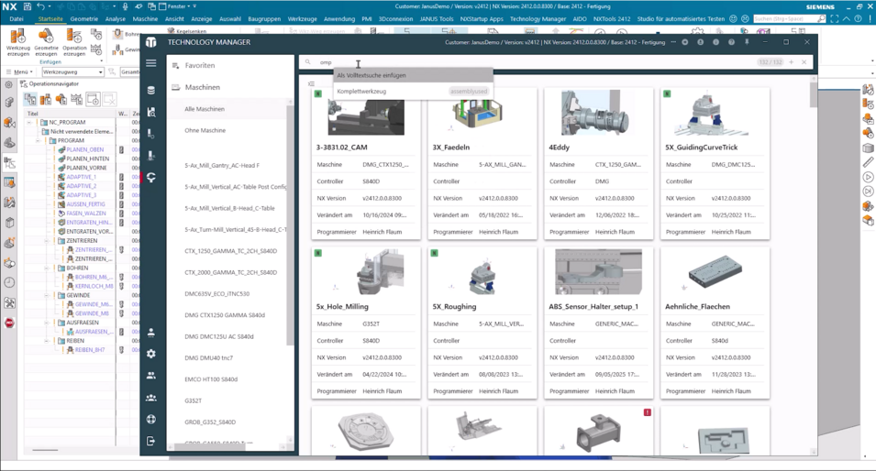Select the PLANEN_OBEN operation
The height and width of the screenshot is (471, 876).
click(85, 149)
